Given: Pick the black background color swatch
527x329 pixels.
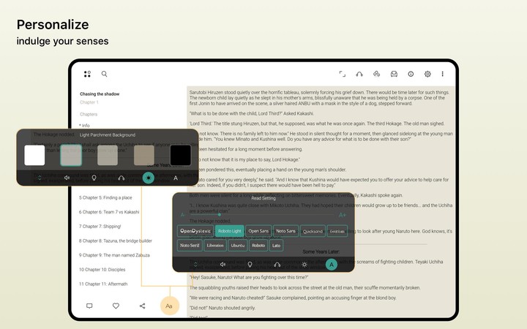Looking at the screenshot, I should [180, 155].
